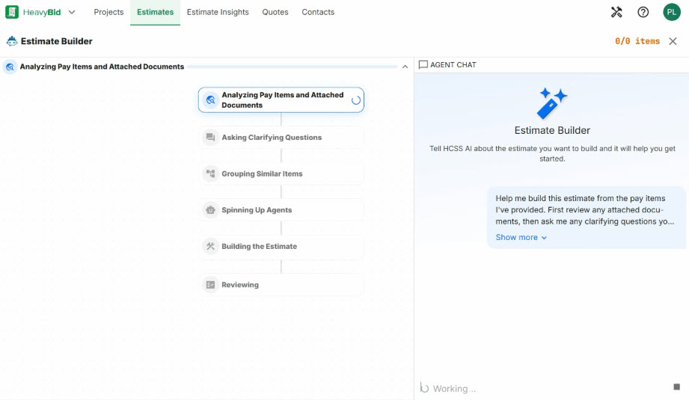The image size is (689, 400).
Task: Click the grouping tree icon for Similar Items
Action: pyautogui.click(x=210, y=174)
